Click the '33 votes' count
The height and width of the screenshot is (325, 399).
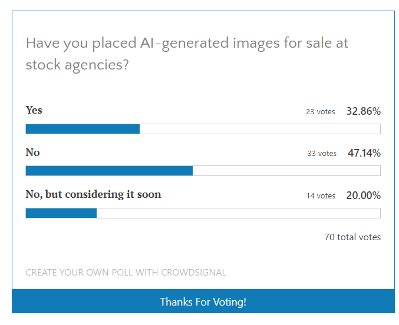(322, 154)
